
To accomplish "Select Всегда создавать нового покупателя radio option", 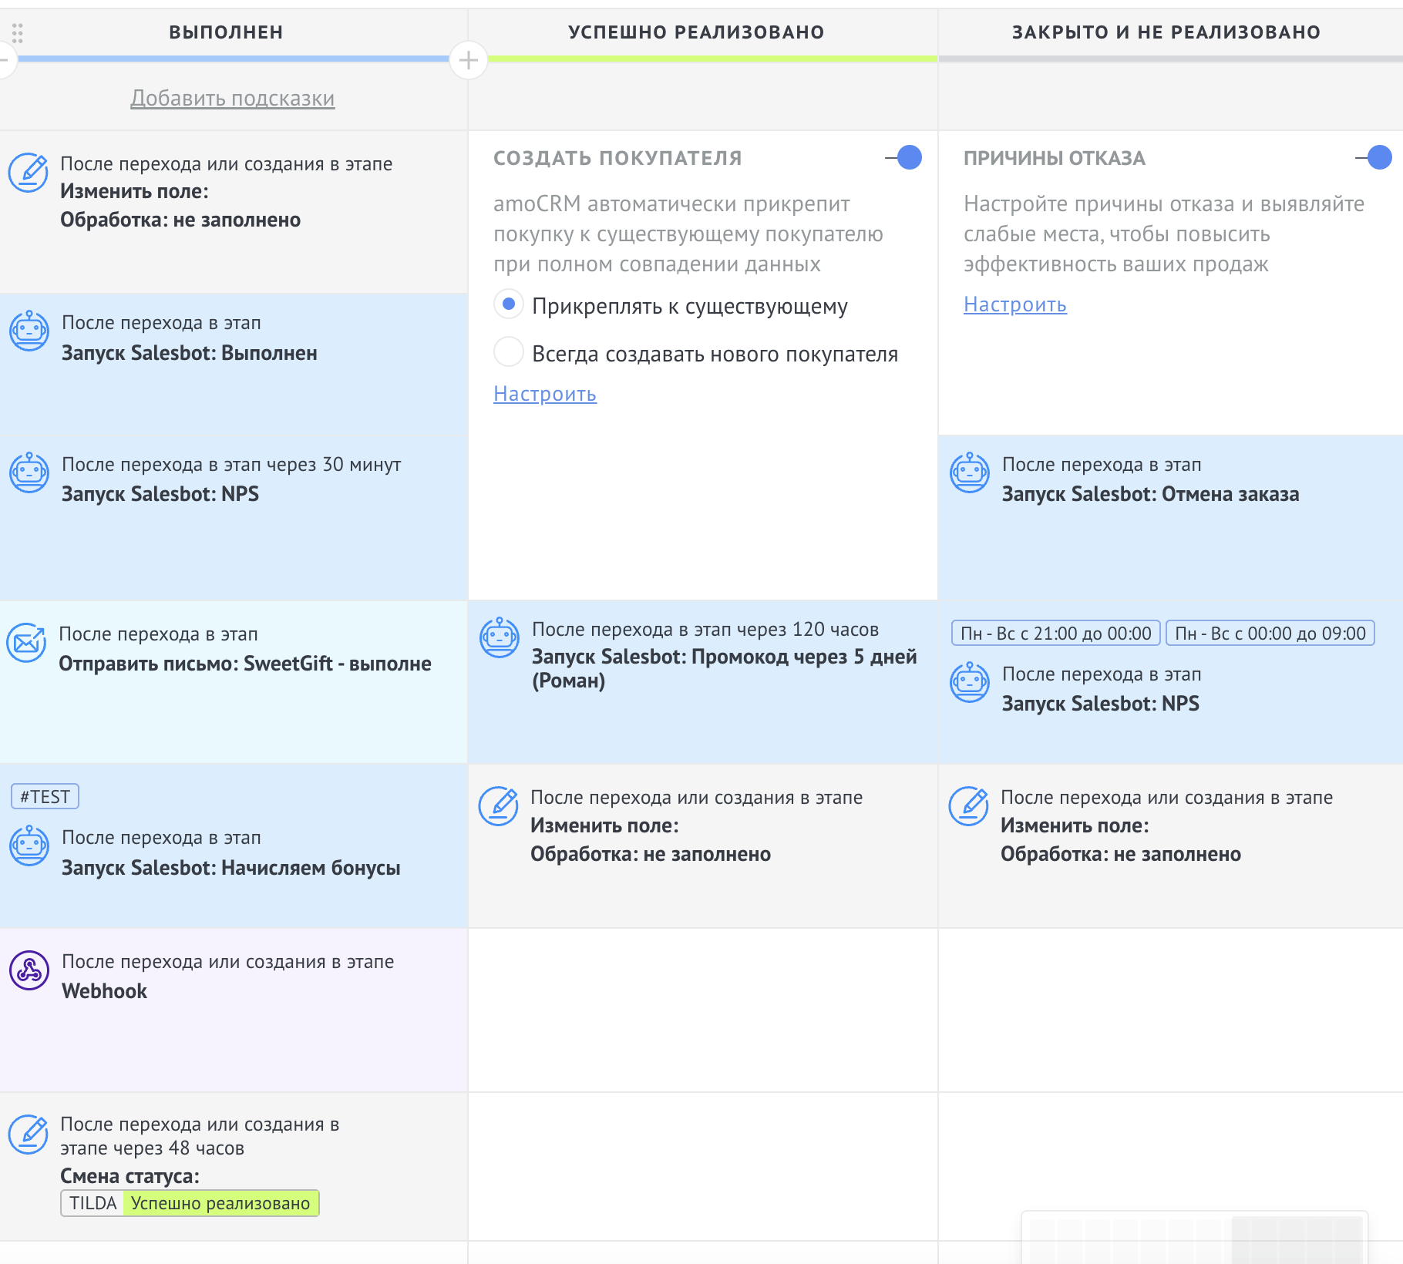I will point(509,352).
